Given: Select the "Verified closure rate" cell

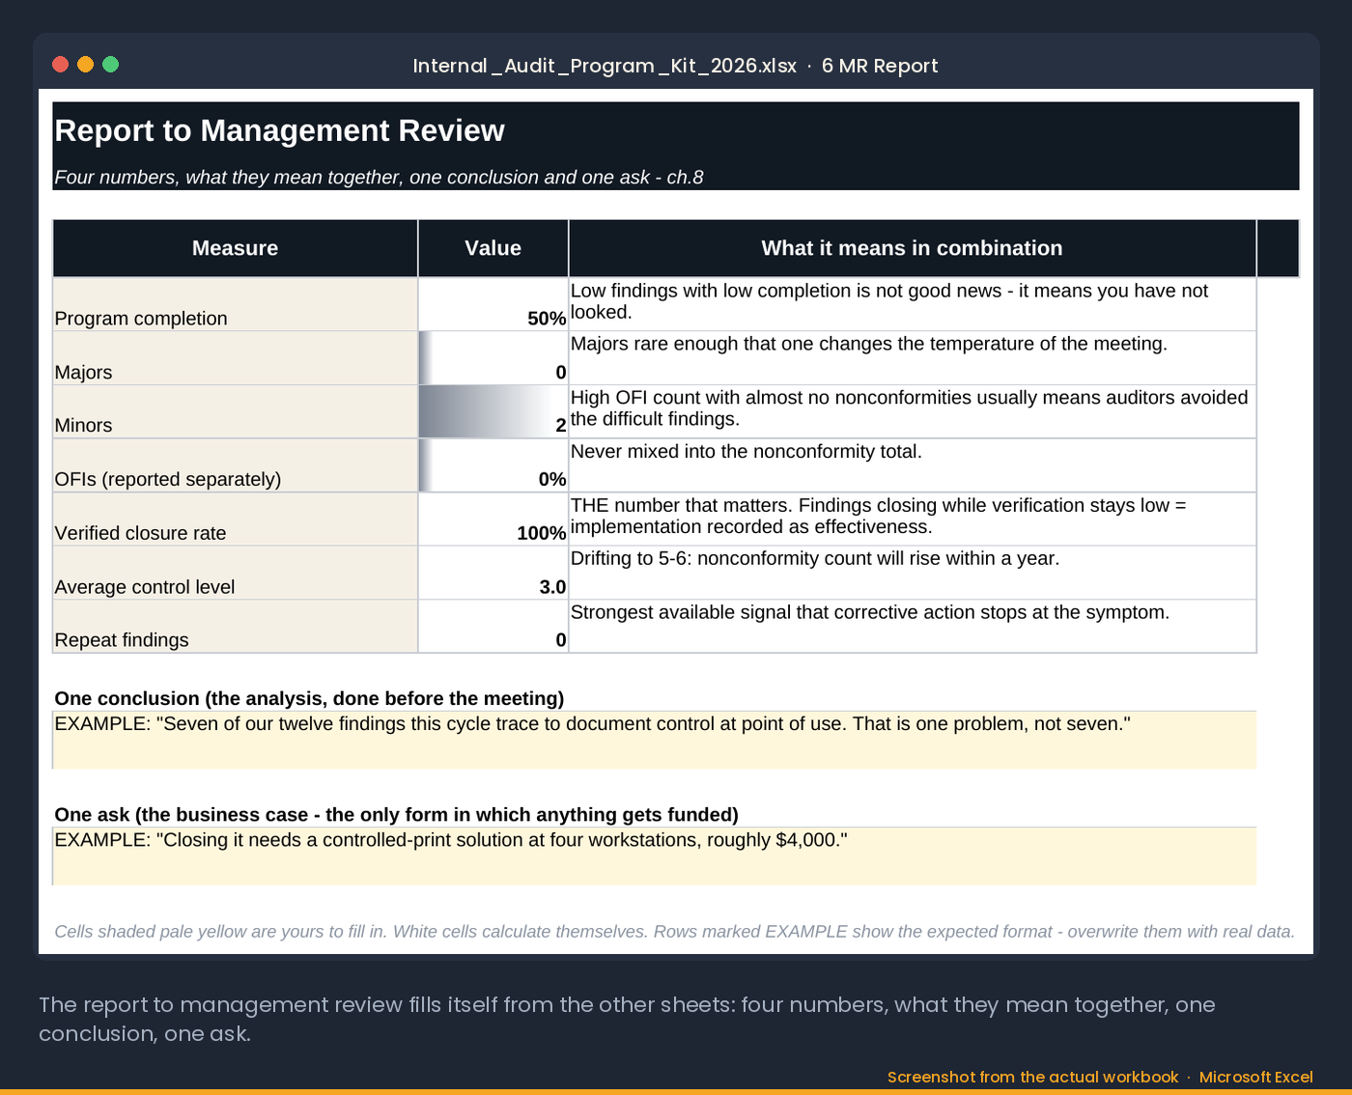Looking at the screenshot, I should point(235,519).
